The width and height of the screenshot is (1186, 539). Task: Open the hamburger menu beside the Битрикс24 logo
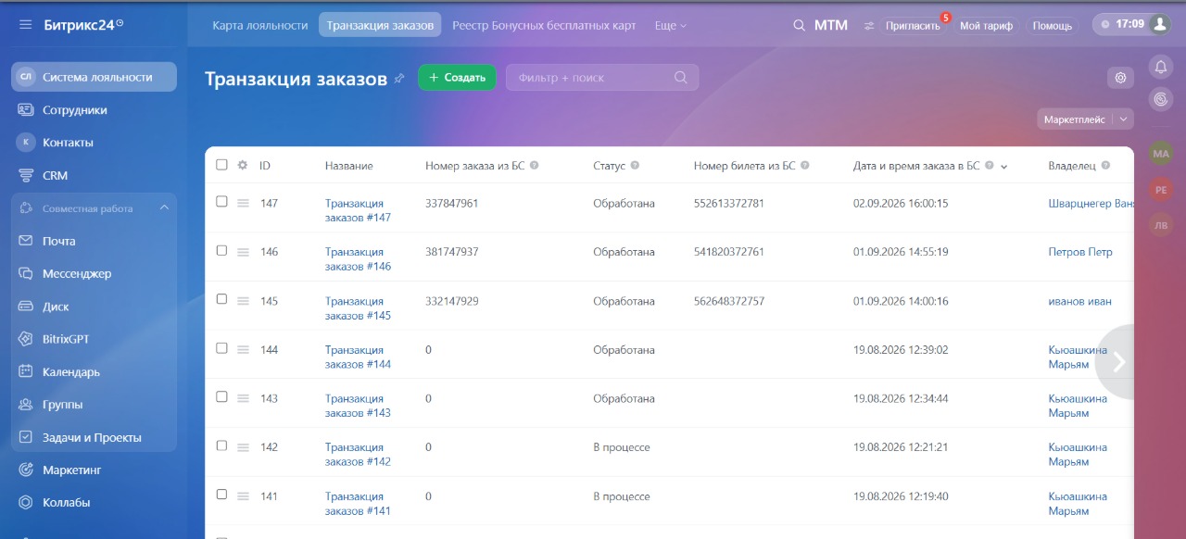coord(25,25)
